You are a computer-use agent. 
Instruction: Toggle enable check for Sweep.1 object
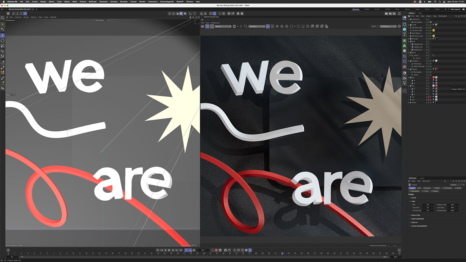[430, 61]
